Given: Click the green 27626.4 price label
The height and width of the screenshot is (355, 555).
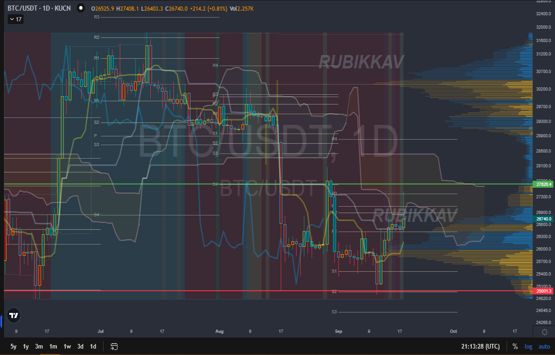Looking at the screenshot, I should (544, 184).
